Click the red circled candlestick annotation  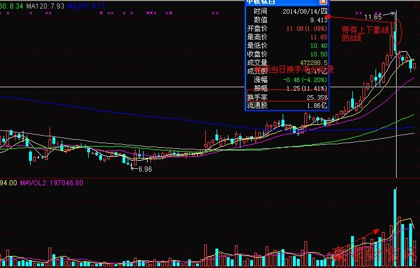pyautogui.click(x=397, y=32)
